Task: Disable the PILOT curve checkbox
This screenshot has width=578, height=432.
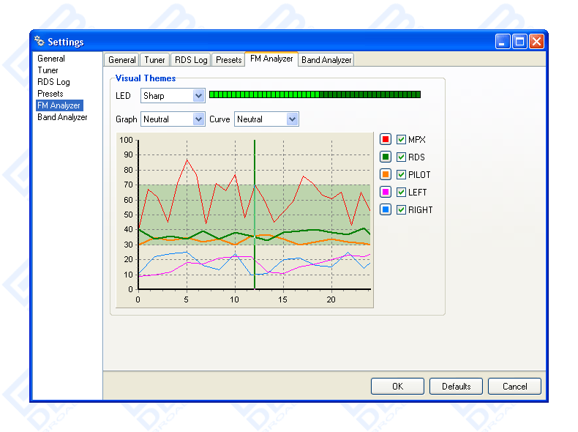Action: [x=402, y=175]
